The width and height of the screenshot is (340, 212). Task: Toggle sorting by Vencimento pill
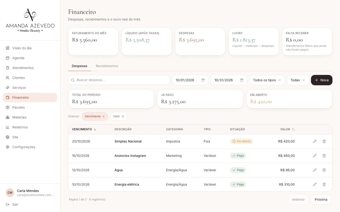coord(95,116)
